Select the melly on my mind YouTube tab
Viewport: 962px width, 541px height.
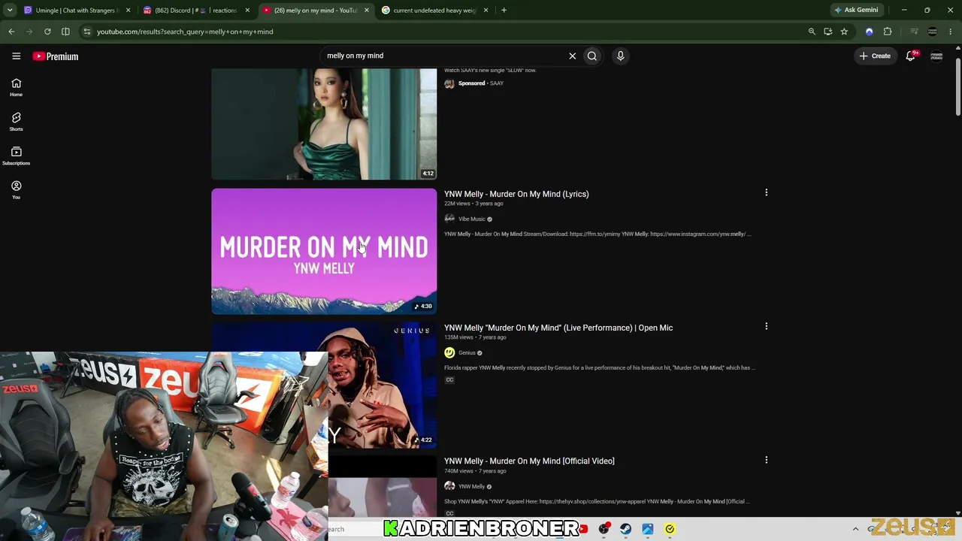coord(316,11)
